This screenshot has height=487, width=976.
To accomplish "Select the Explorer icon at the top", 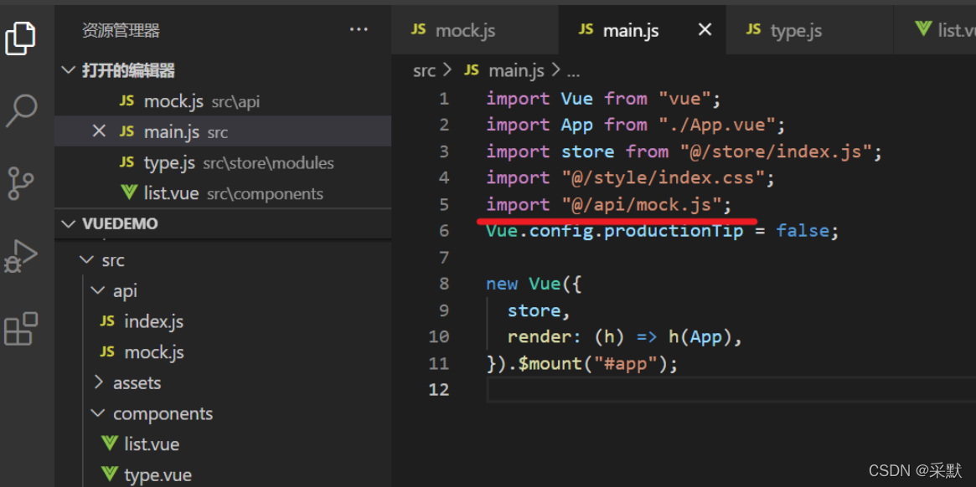I will coord(21,38).
